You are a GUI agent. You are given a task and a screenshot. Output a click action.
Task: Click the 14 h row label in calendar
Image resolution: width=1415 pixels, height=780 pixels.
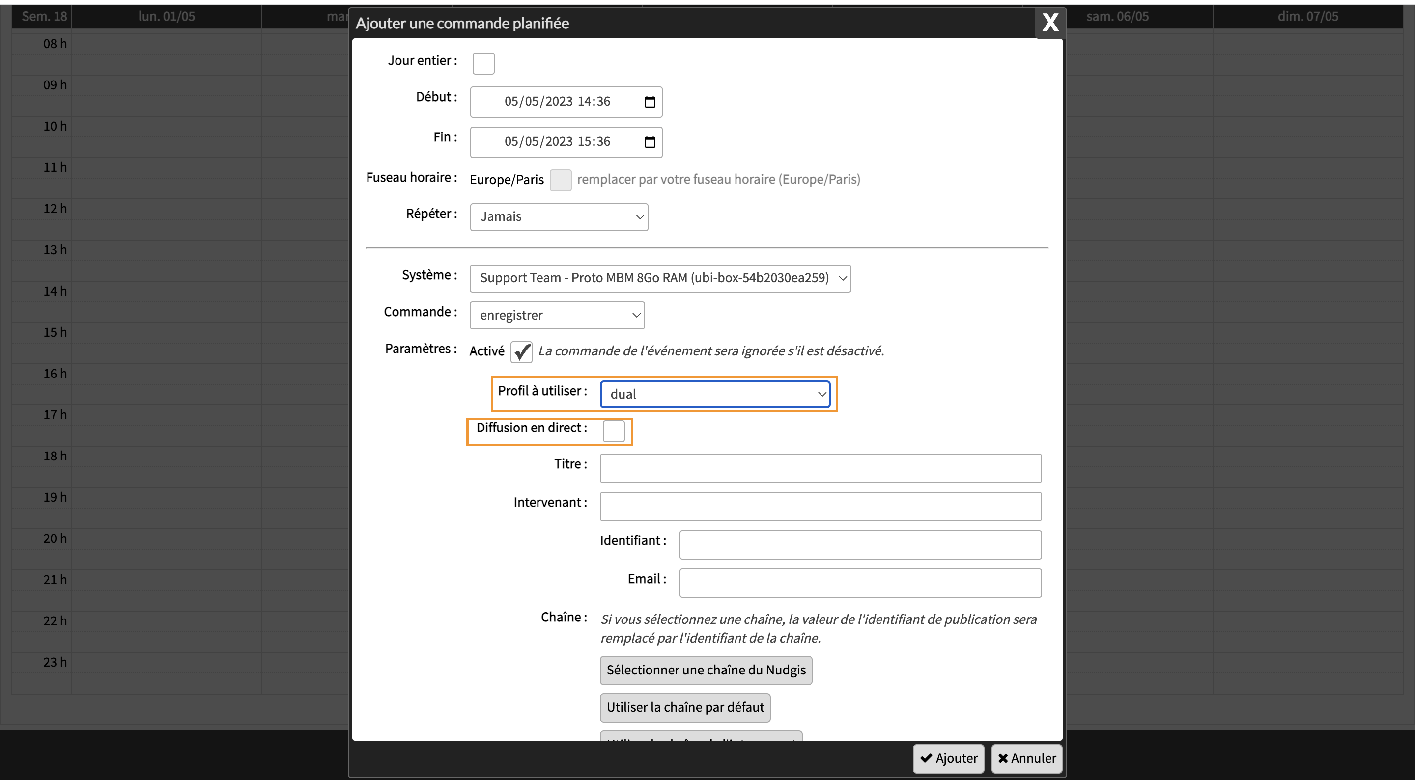point(55,292)
